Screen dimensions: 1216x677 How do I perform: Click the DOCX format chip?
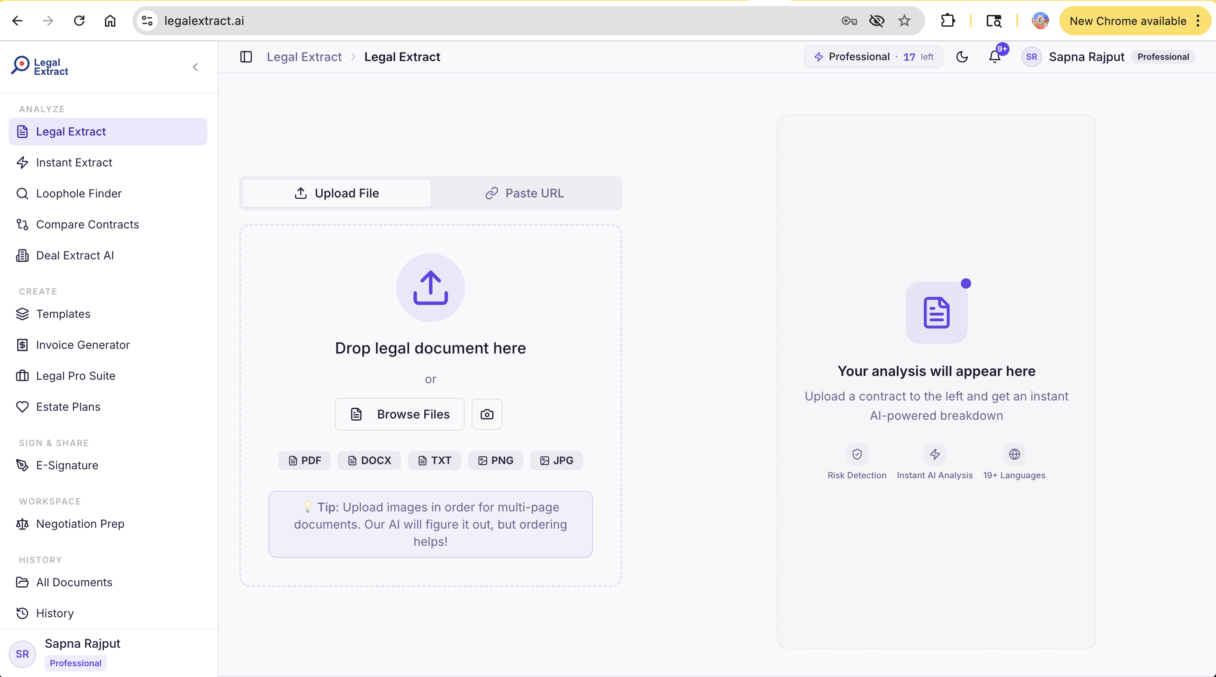click(369, 461)
